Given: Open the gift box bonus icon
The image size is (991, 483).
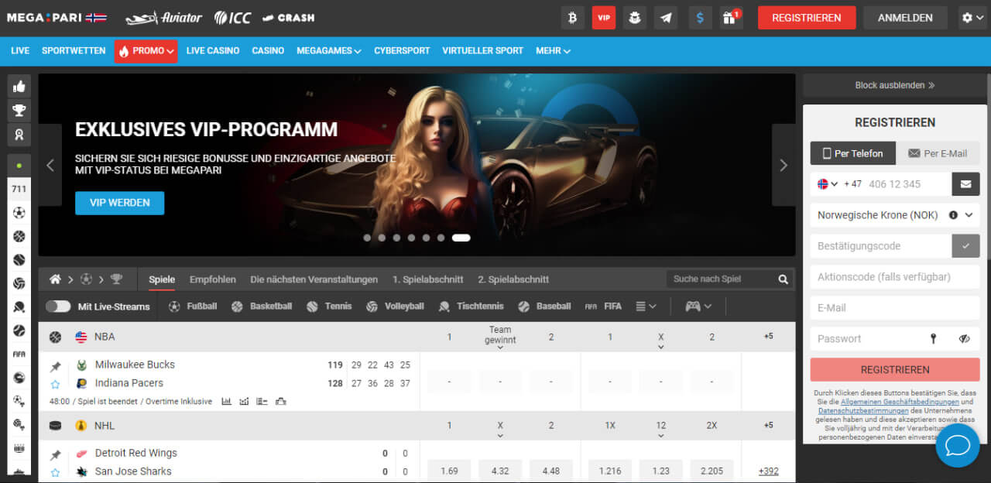Looking at the screenshot, I should 731,18.
